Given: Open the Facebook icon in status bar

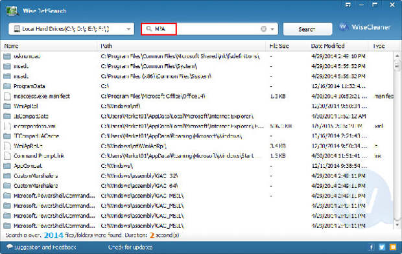Looking at the screenshot, I should pos(372,247).
